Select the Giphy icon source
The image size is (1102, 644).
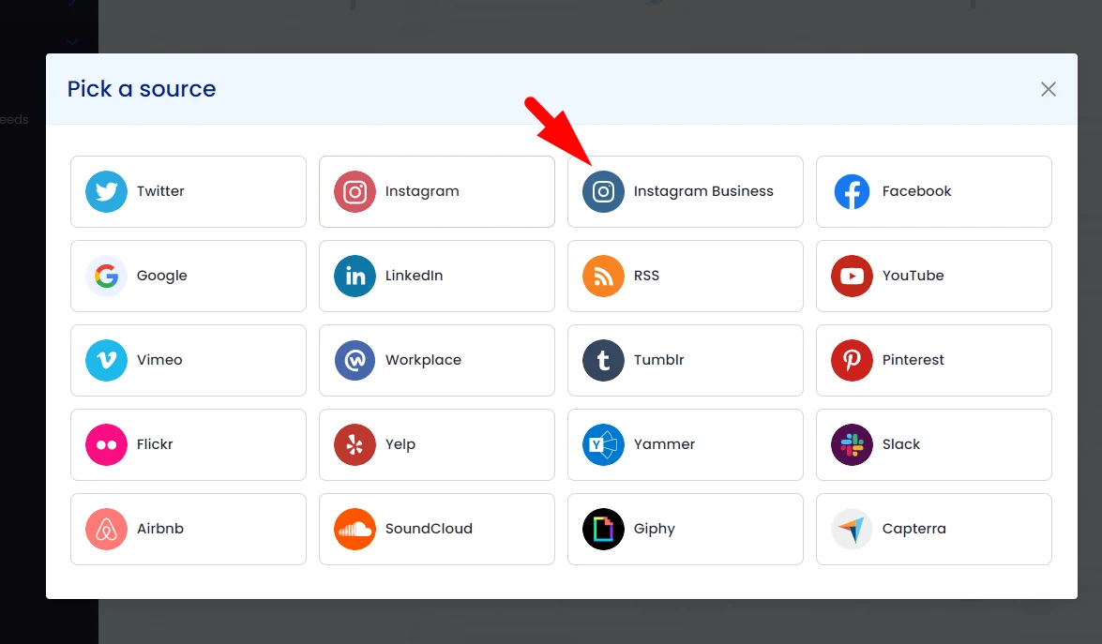(603, 529)
